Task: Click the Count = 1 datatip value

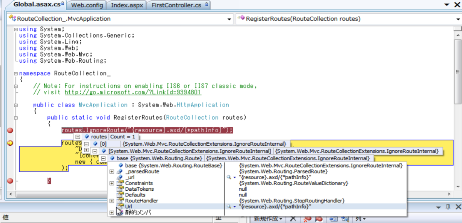Action: coord(123,136)
